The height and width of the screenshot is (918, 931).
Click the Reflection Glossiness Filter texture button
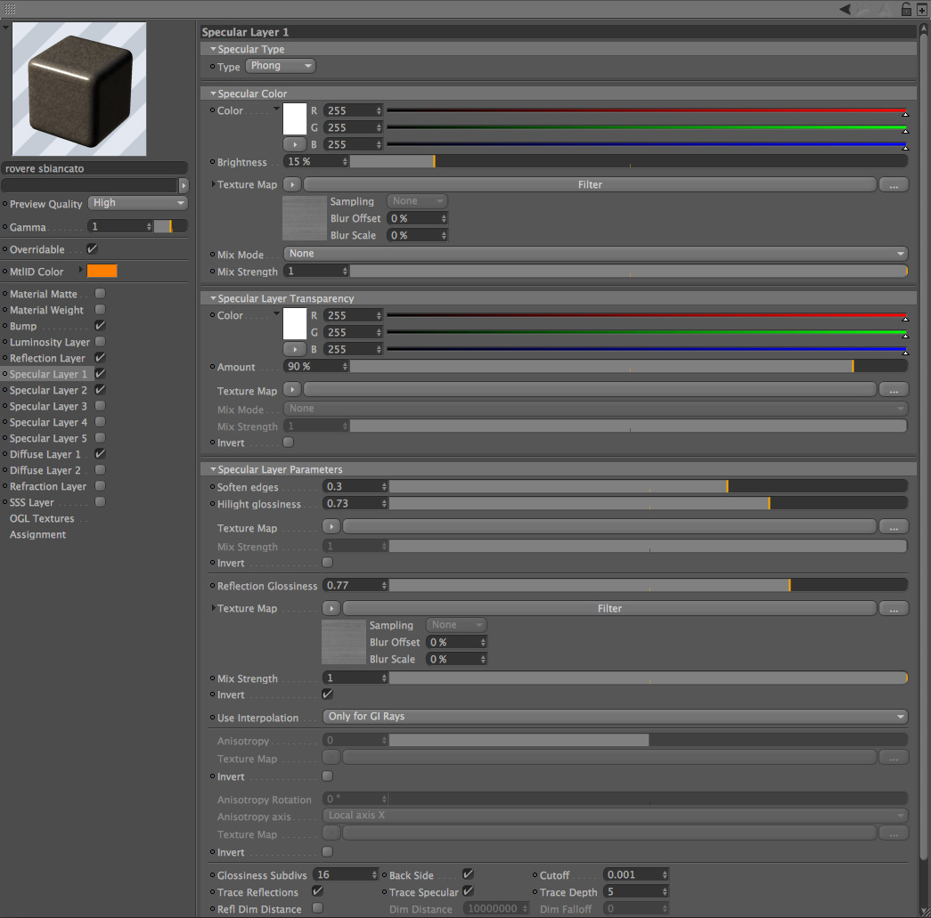(x=609, y=608)
